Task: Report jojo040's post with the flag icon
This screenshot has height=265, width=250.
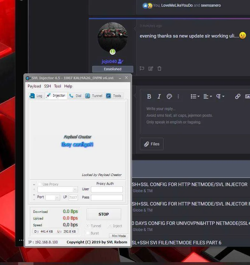Action: [142, 68]
